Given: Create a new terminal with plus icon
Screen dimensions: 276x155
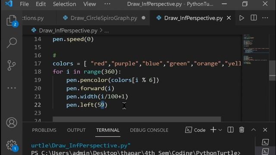Looking at the screenshot, I should (213, 130).
